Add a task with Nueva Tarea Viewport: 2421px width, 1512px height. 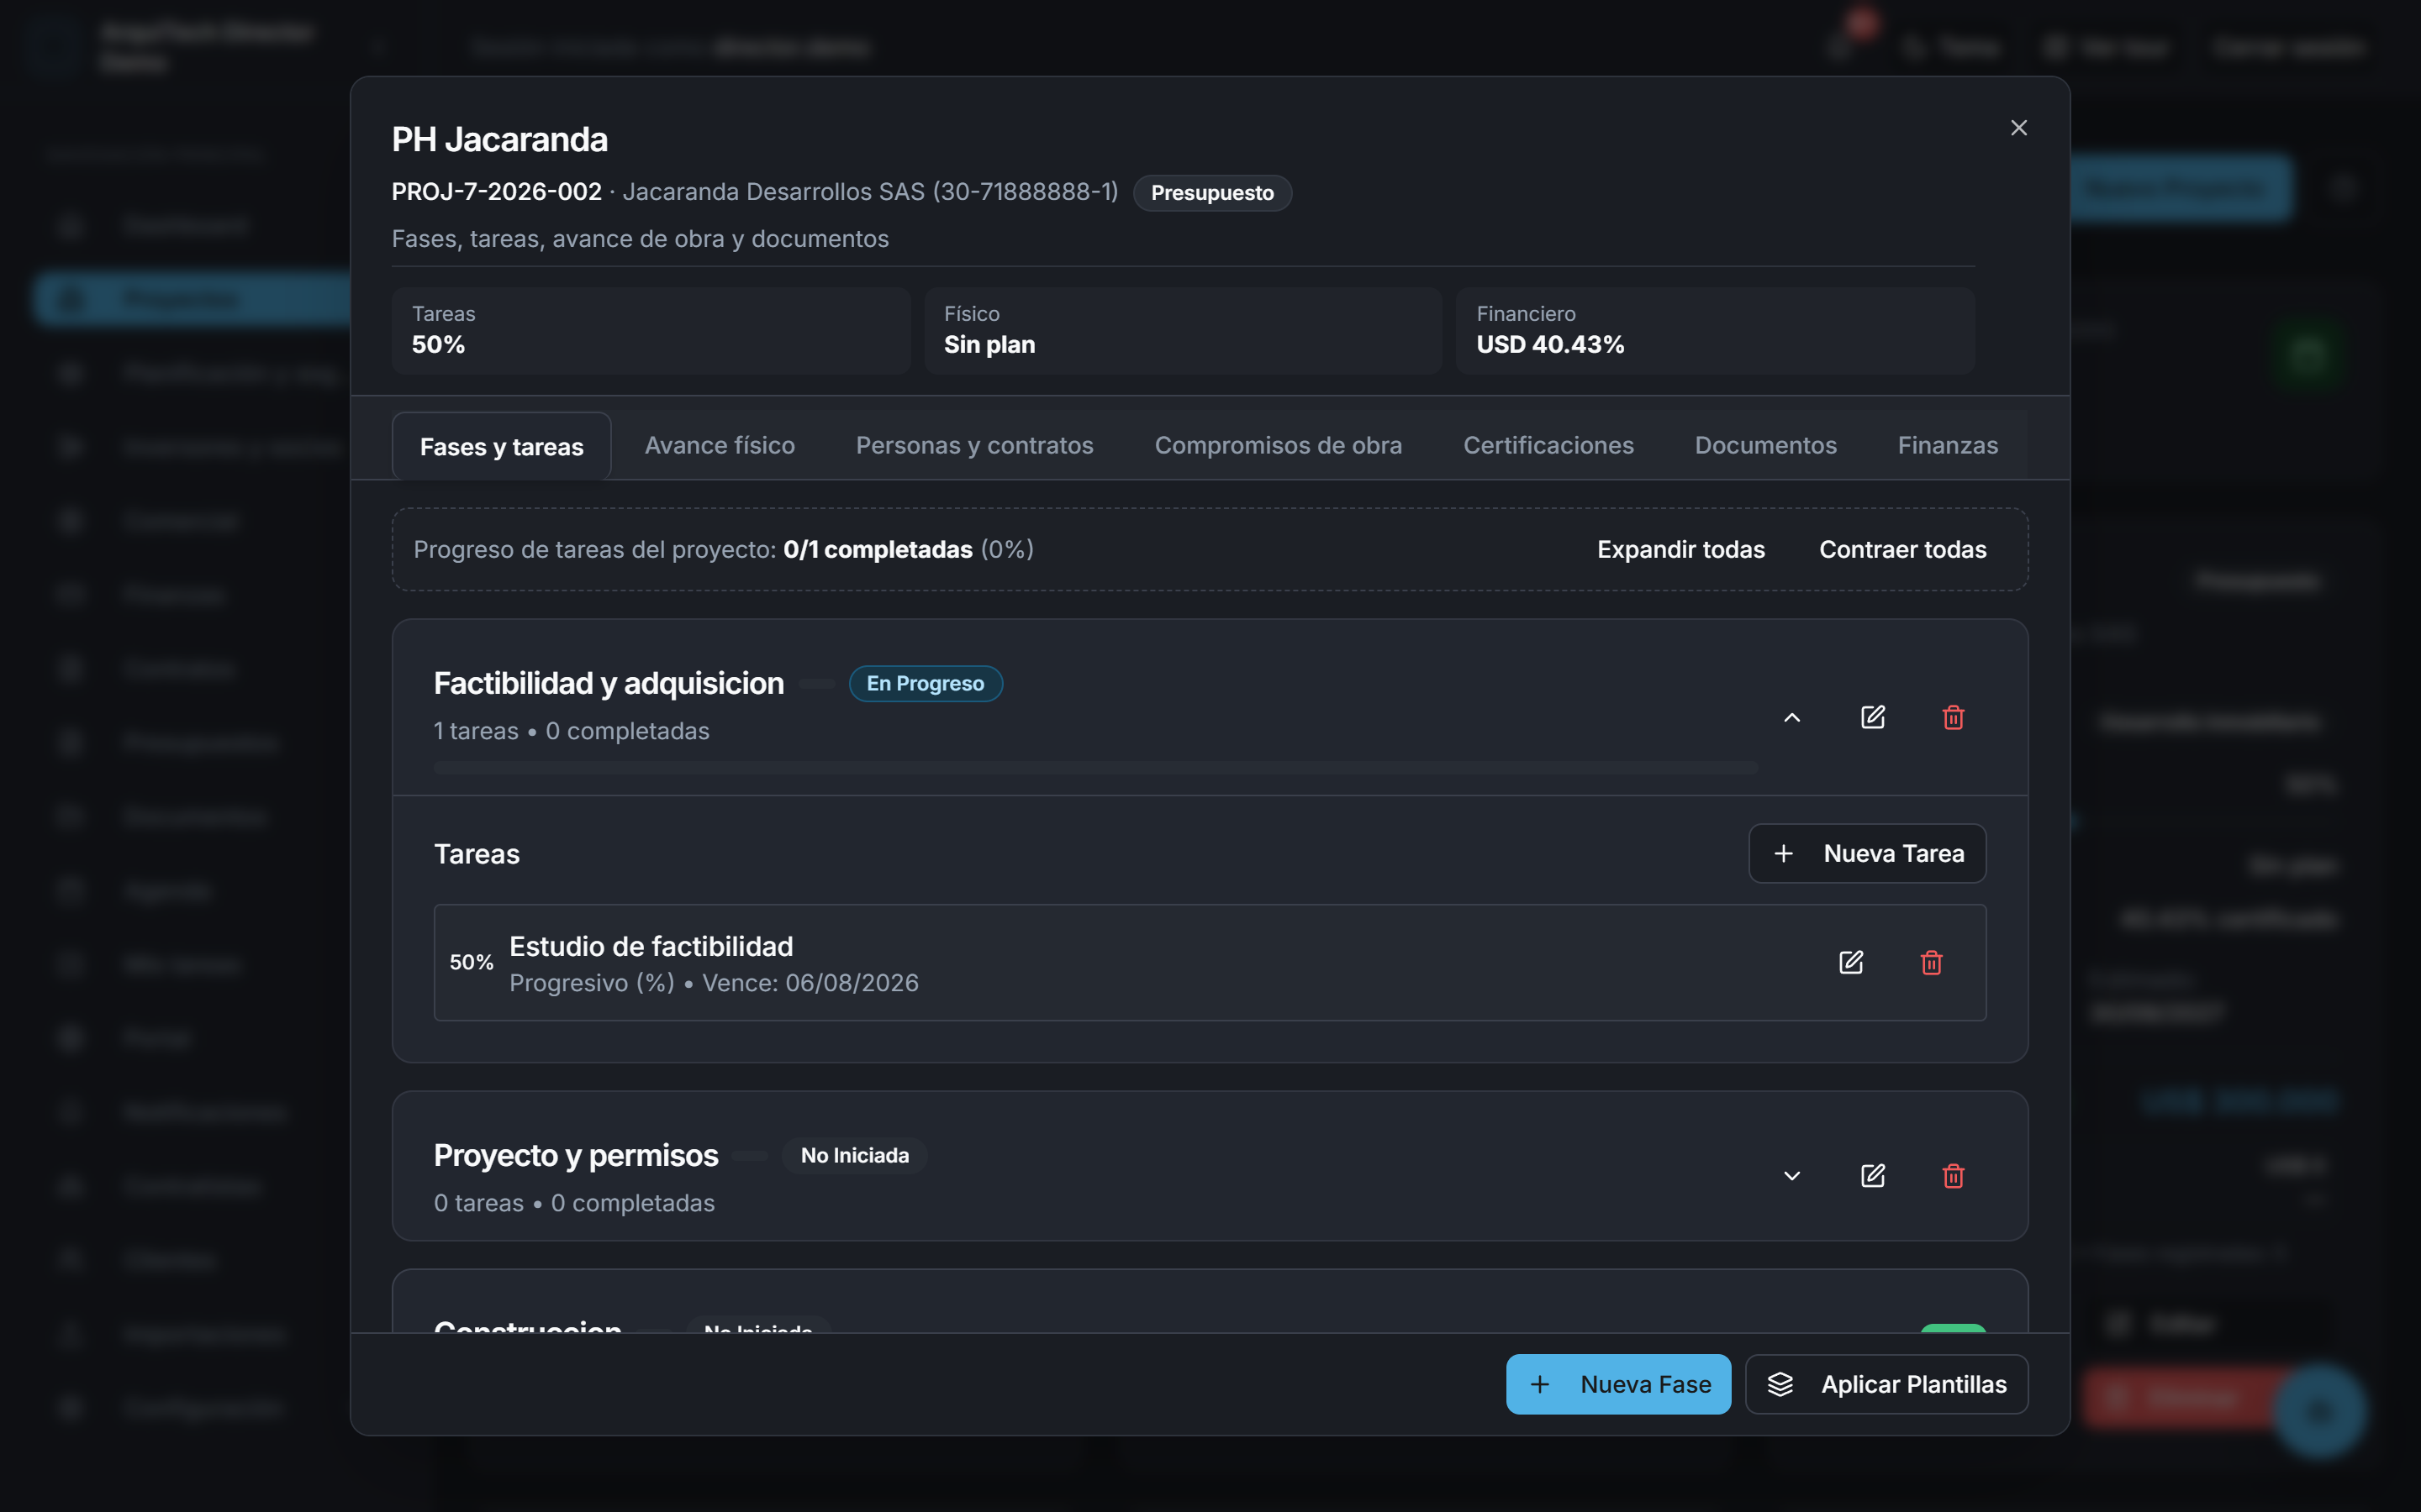[x=1868, y=853]
